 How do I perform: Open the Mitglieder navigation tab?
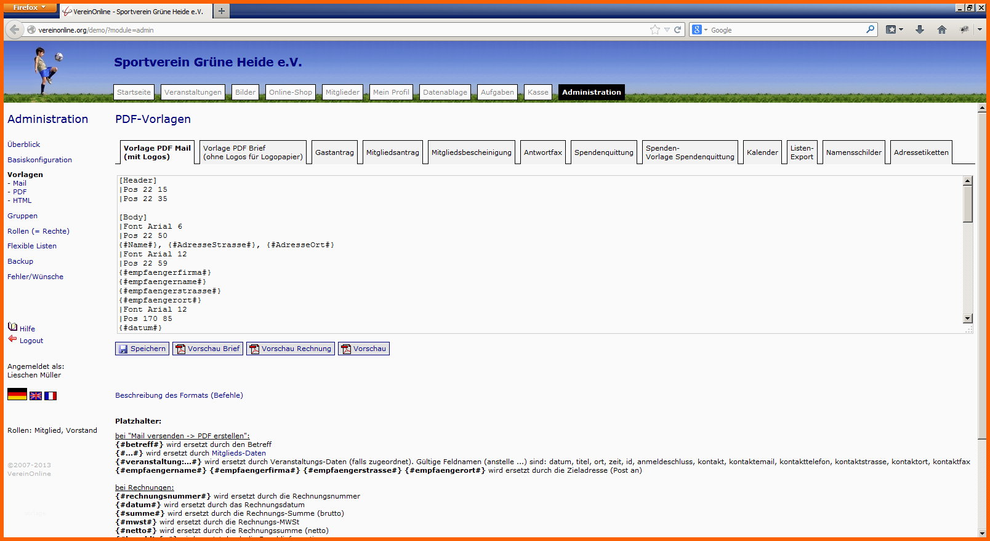tap(342, 92)
